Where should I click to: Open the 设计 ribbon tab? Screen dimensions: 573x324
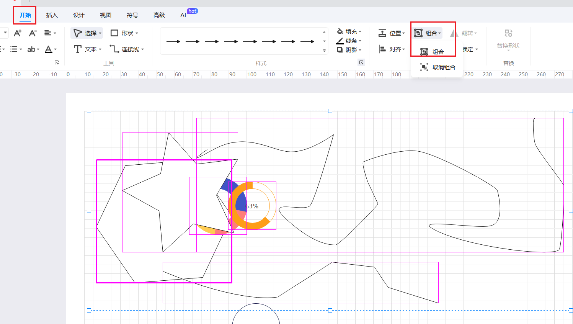[x=78, y=15]
